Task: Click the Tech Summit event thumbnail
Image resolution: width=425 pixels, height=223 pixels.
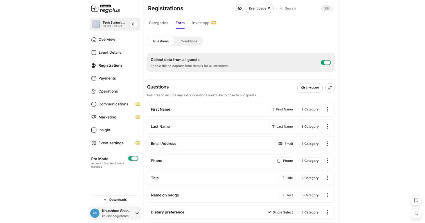Action: pos(96,24)
